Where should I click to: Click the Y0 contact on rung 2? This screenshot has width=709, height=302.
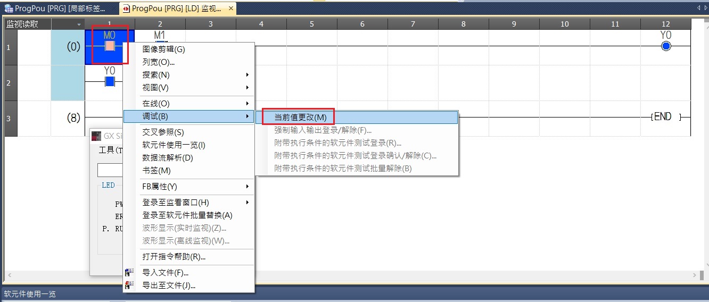point(110,81)
